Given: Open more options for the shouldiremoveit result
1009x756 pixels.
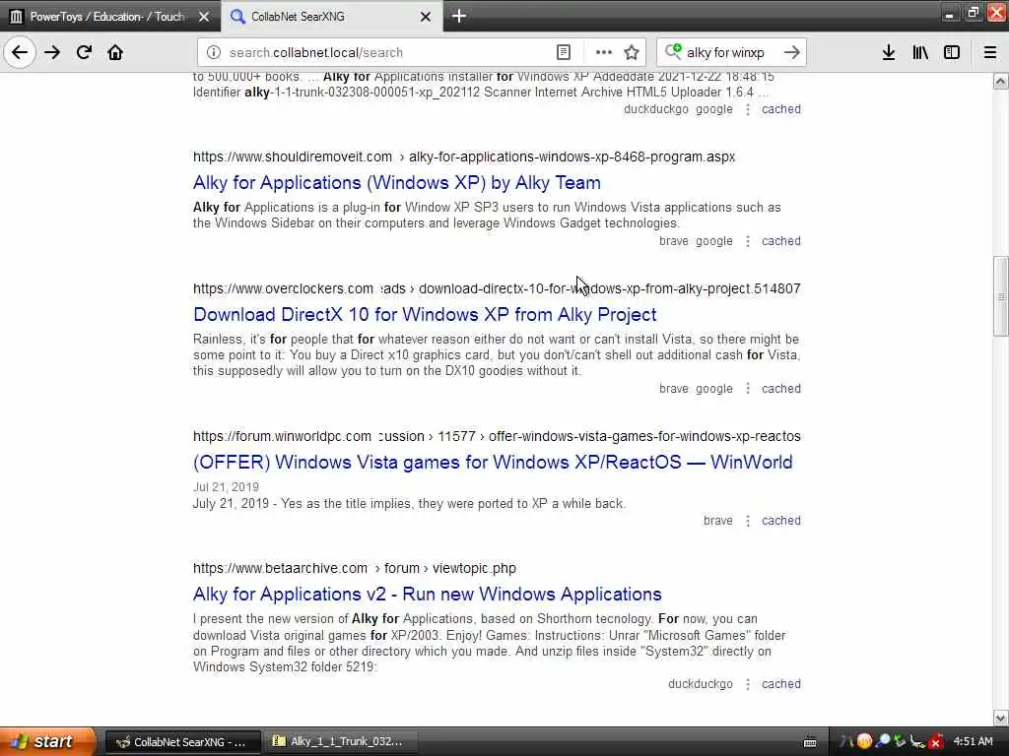Looking at the screenshot, I should tap(747, 241).
